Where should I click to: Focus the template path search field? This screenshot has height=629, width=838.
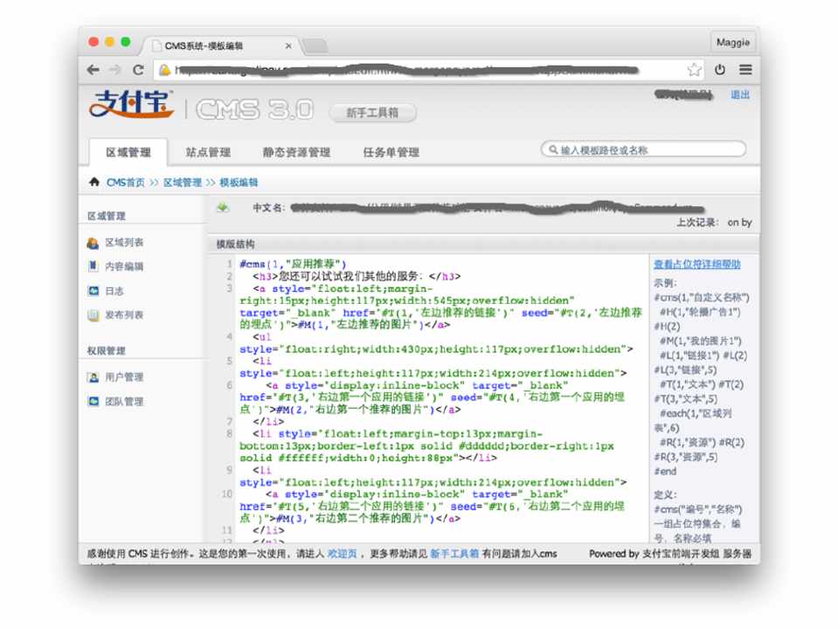click(x=647, y=150)
